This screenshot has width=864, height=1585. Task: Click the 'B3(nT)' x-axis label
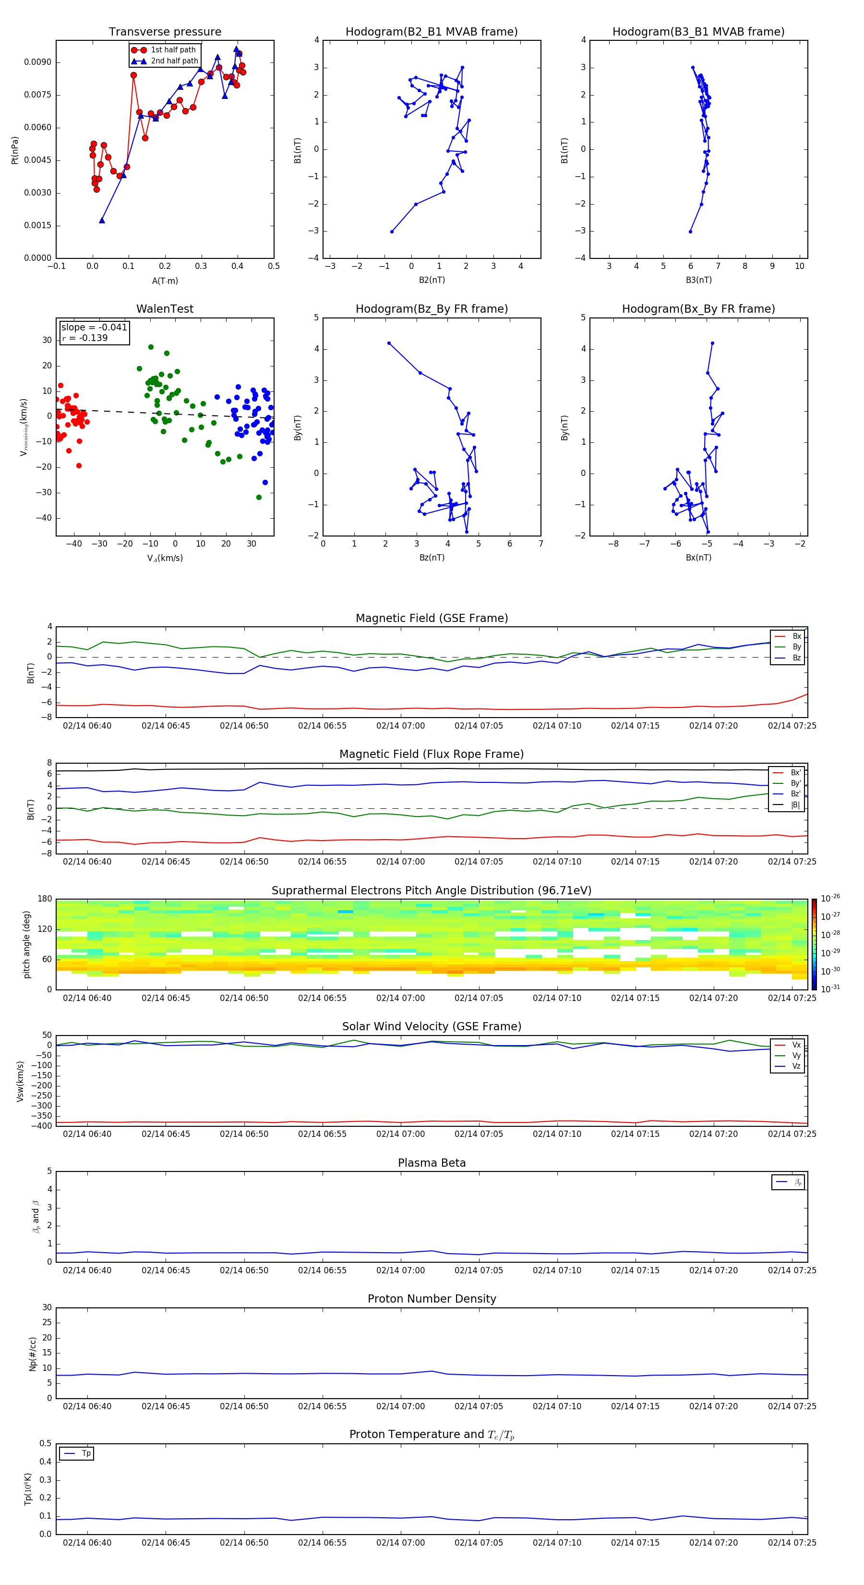tap(698, 280)
